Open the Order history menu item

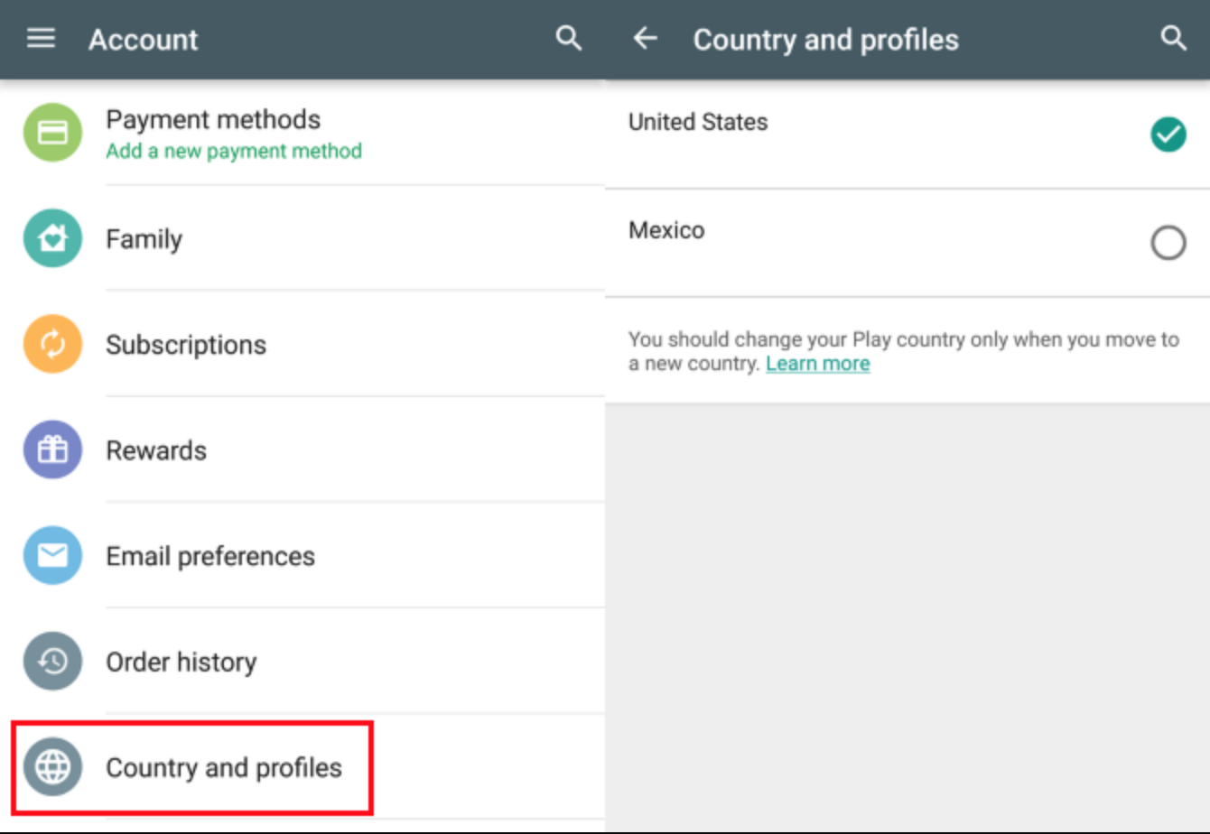pyautogui.click(x=302, y=662)
